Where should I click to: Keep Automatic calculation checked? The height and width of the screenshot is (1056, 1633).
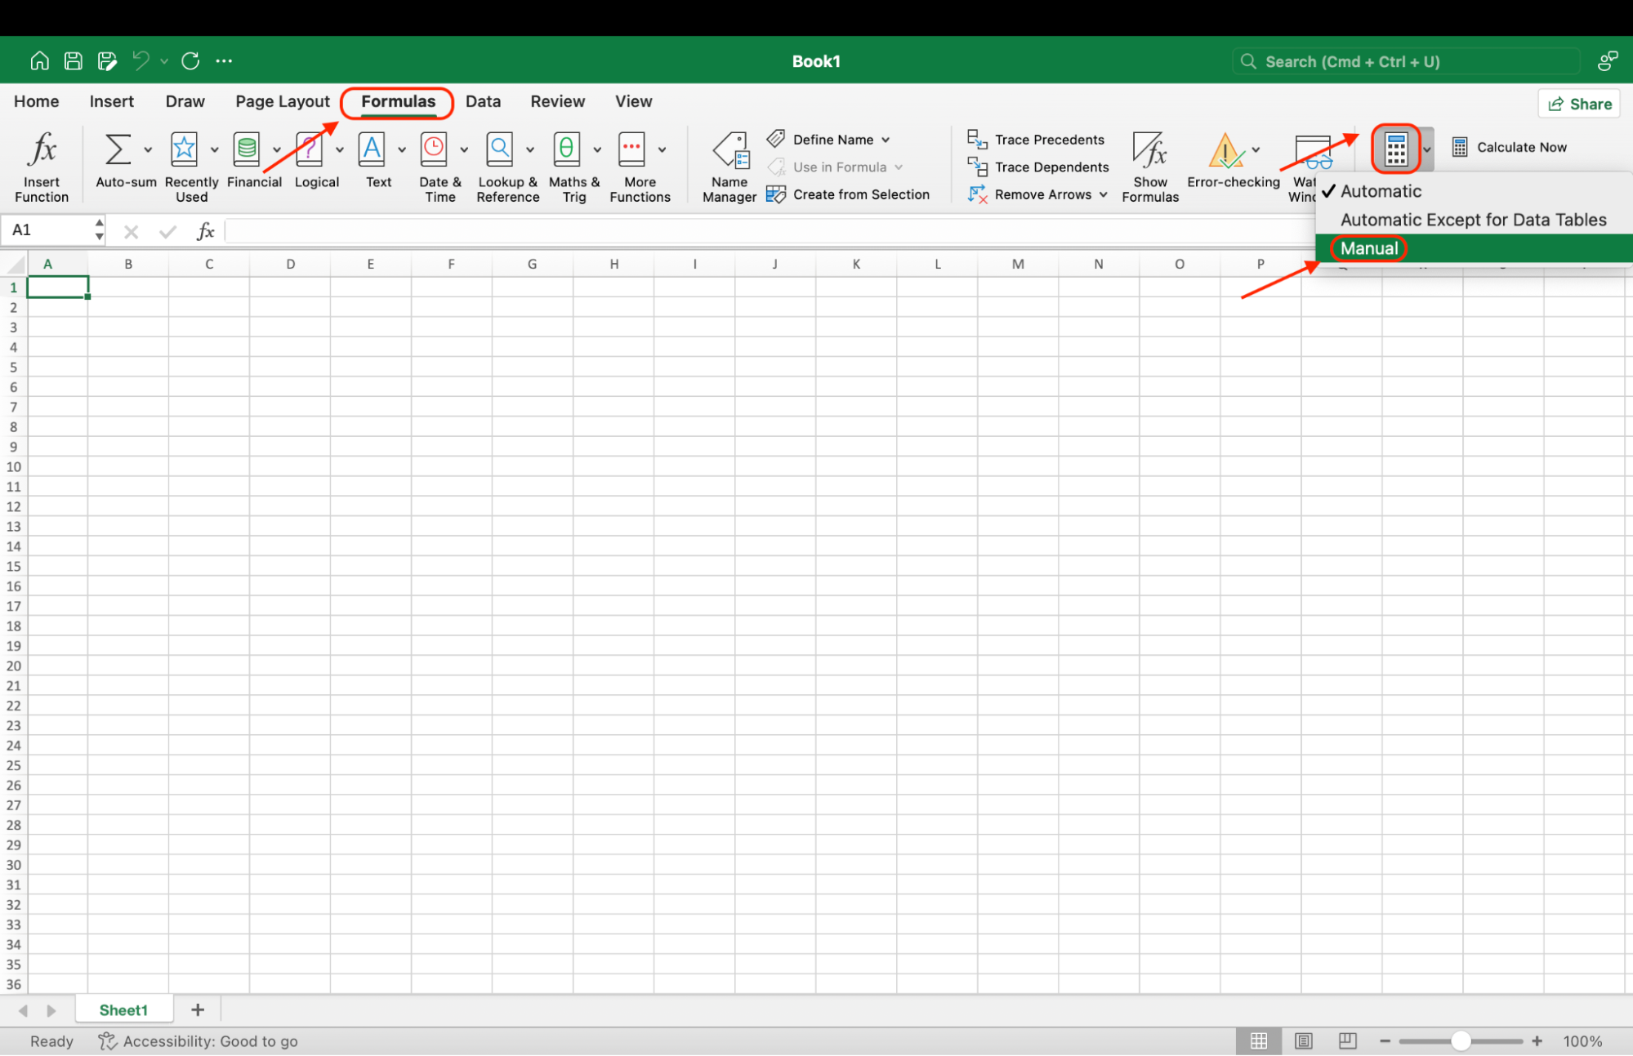(1381, 191)
